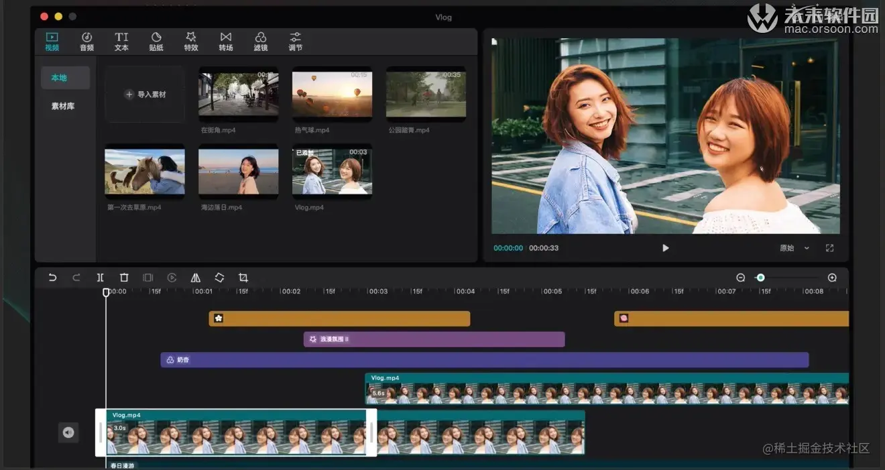Click the 00:04 mark on timeline ruler
The image size is (885, 470).
point(465,292)
